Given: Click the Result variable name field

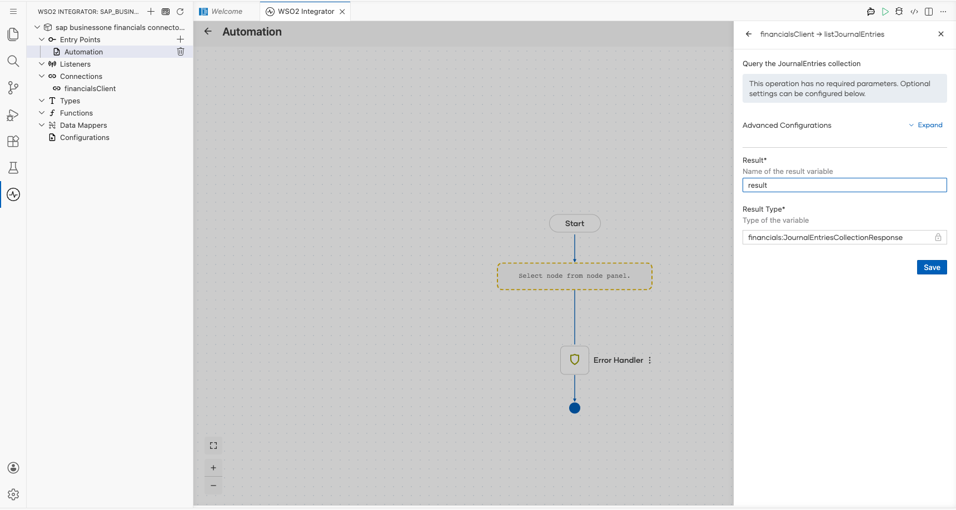Looking at the screenshot, I should (844, 185).
